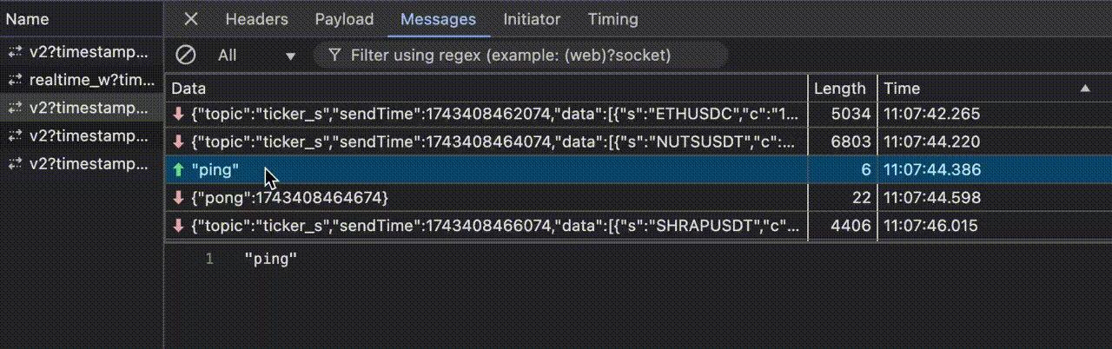Switch to the Headers tab
The image size is (1112, 349).
[x=256, y=19]
